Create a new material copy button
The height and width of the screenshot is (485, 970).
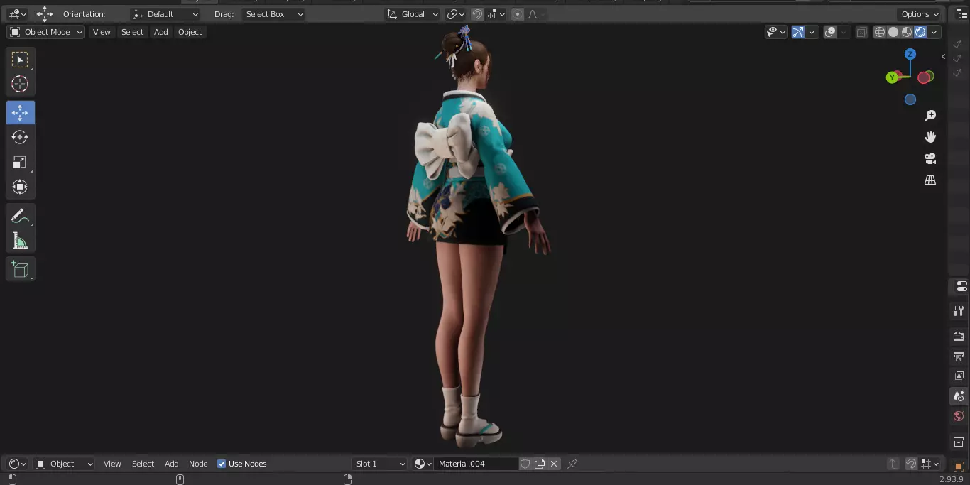(x=540, y=464)
